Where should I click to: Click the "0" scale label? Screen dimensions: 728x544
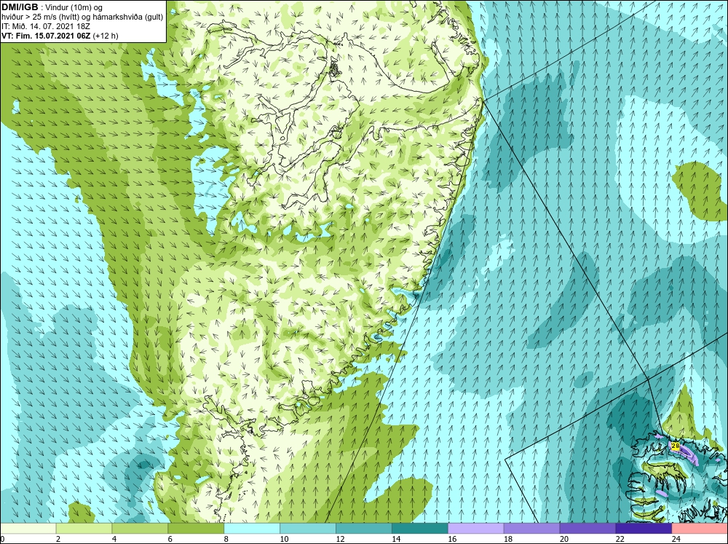2,539
